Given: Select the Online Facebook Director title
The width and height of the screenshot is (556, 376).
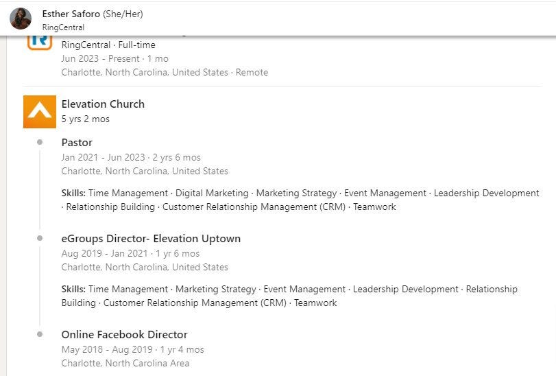Looking at the screenshot, I should coord(125,335).
